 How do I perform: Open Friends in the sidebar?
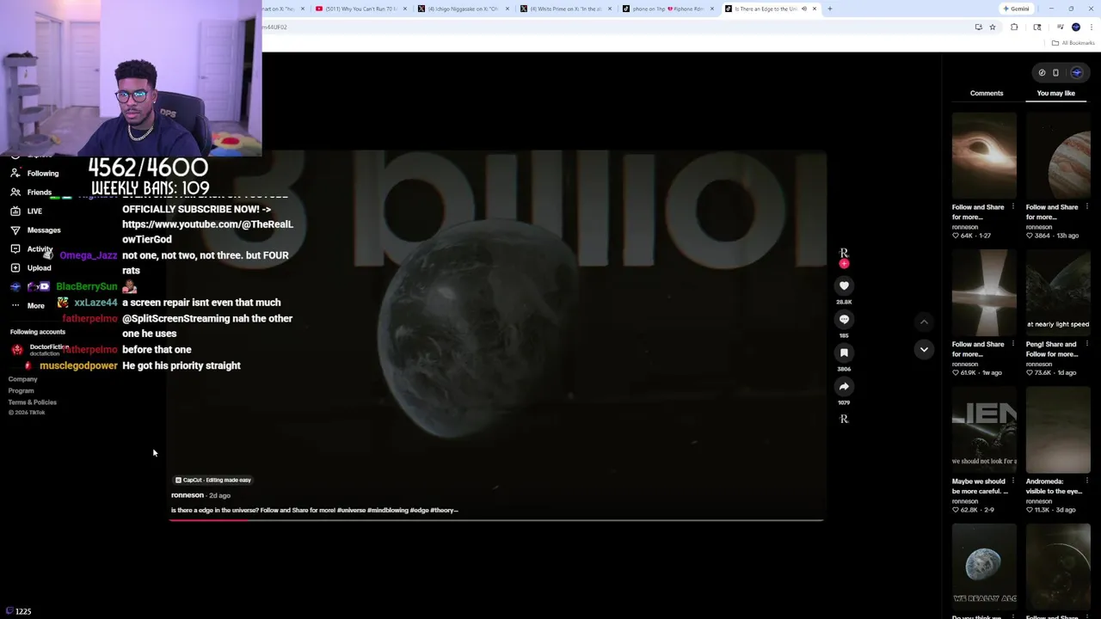(x=31, y=192)
